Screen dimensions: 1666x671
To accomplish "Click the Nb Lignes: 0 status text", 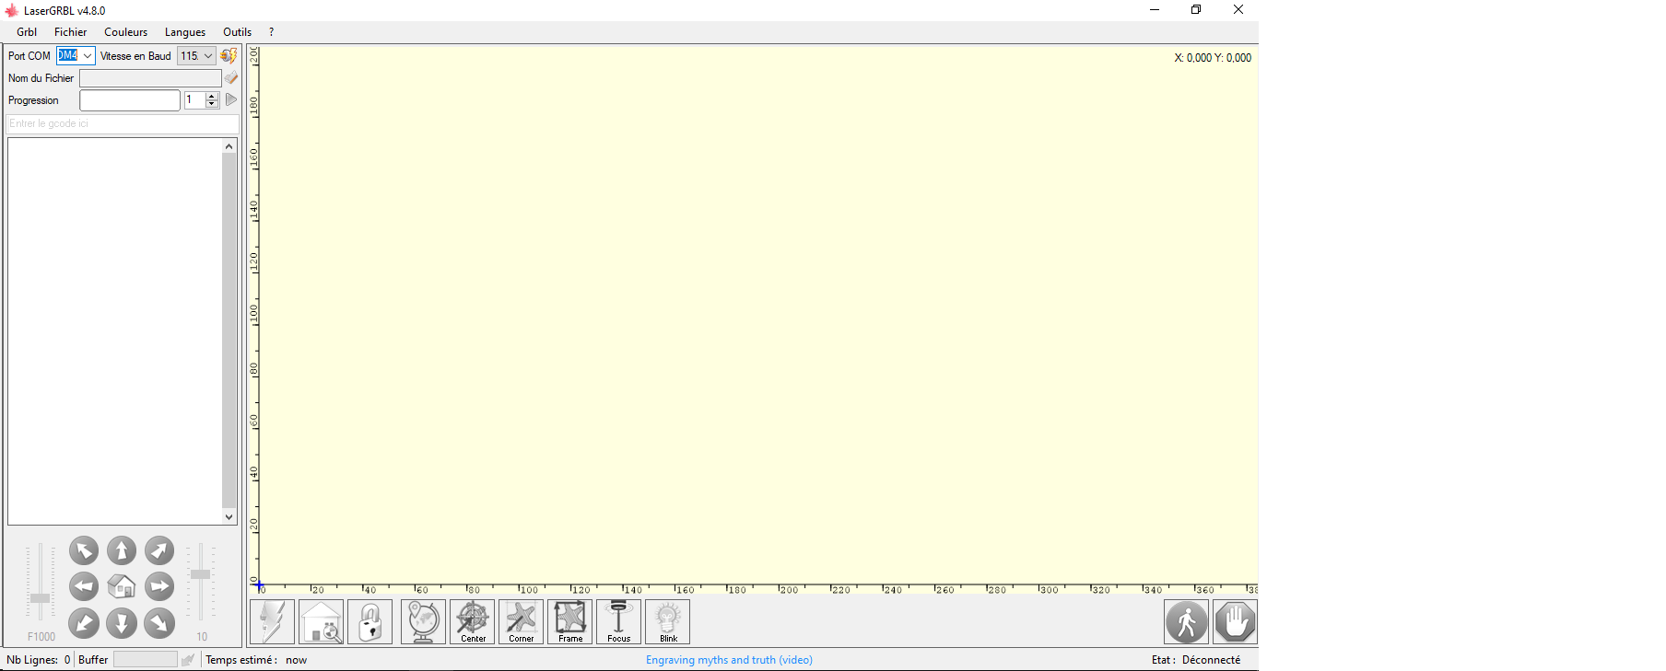I will point(39,660).
